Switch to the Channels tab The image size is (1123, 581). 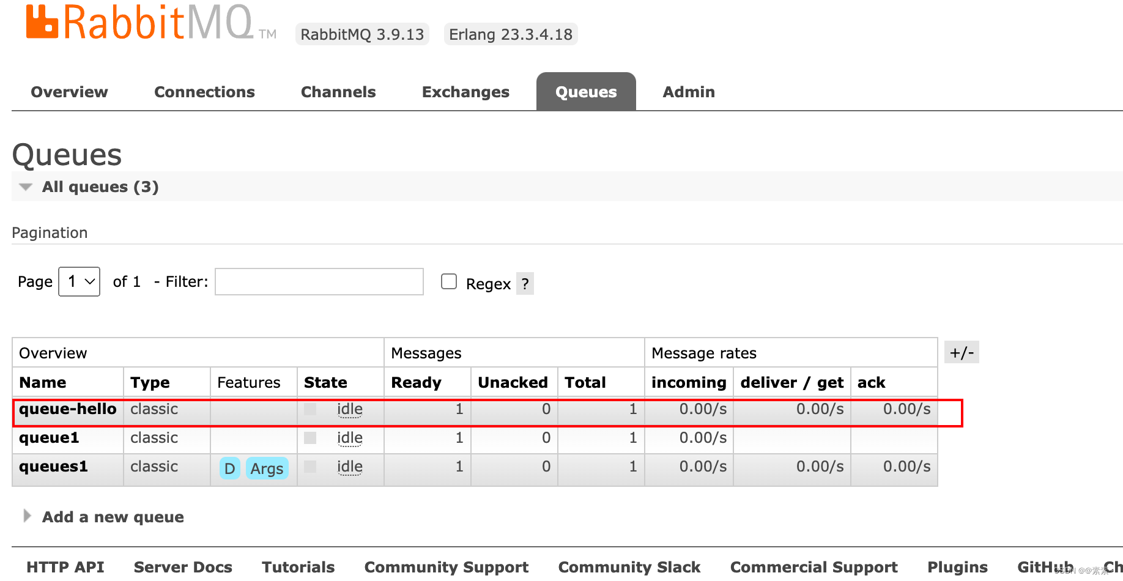338,92
